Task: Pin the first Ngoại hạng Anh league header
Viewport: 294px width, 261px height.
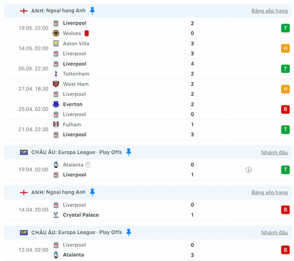Action: click(92, 11)
